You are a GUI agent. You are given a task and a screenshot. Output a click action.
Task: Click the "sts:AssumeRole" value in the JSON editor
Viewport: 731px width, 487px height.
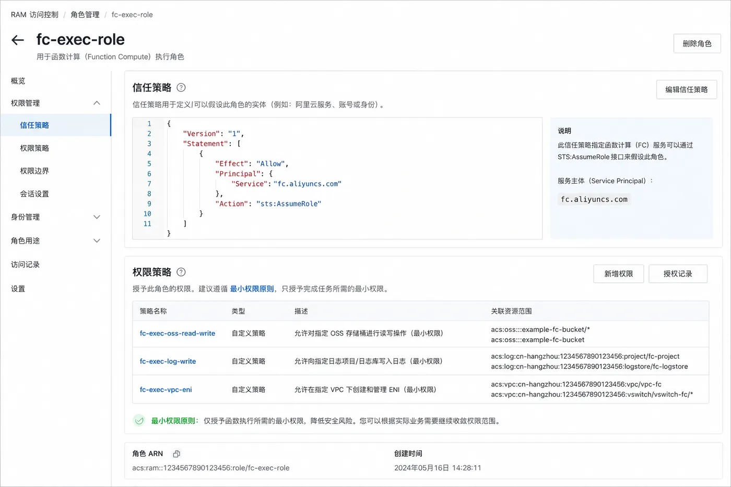click(x=289, y=204)
